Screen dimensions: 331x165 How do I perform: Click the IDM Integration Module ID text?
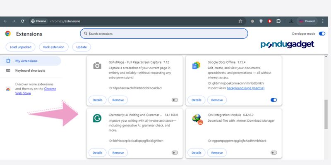[237, 141]
